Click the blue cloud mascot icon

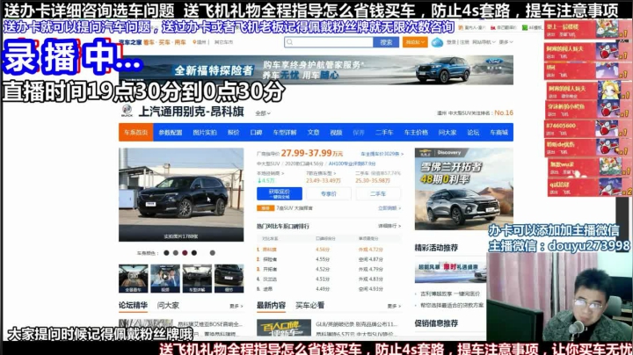437,42
